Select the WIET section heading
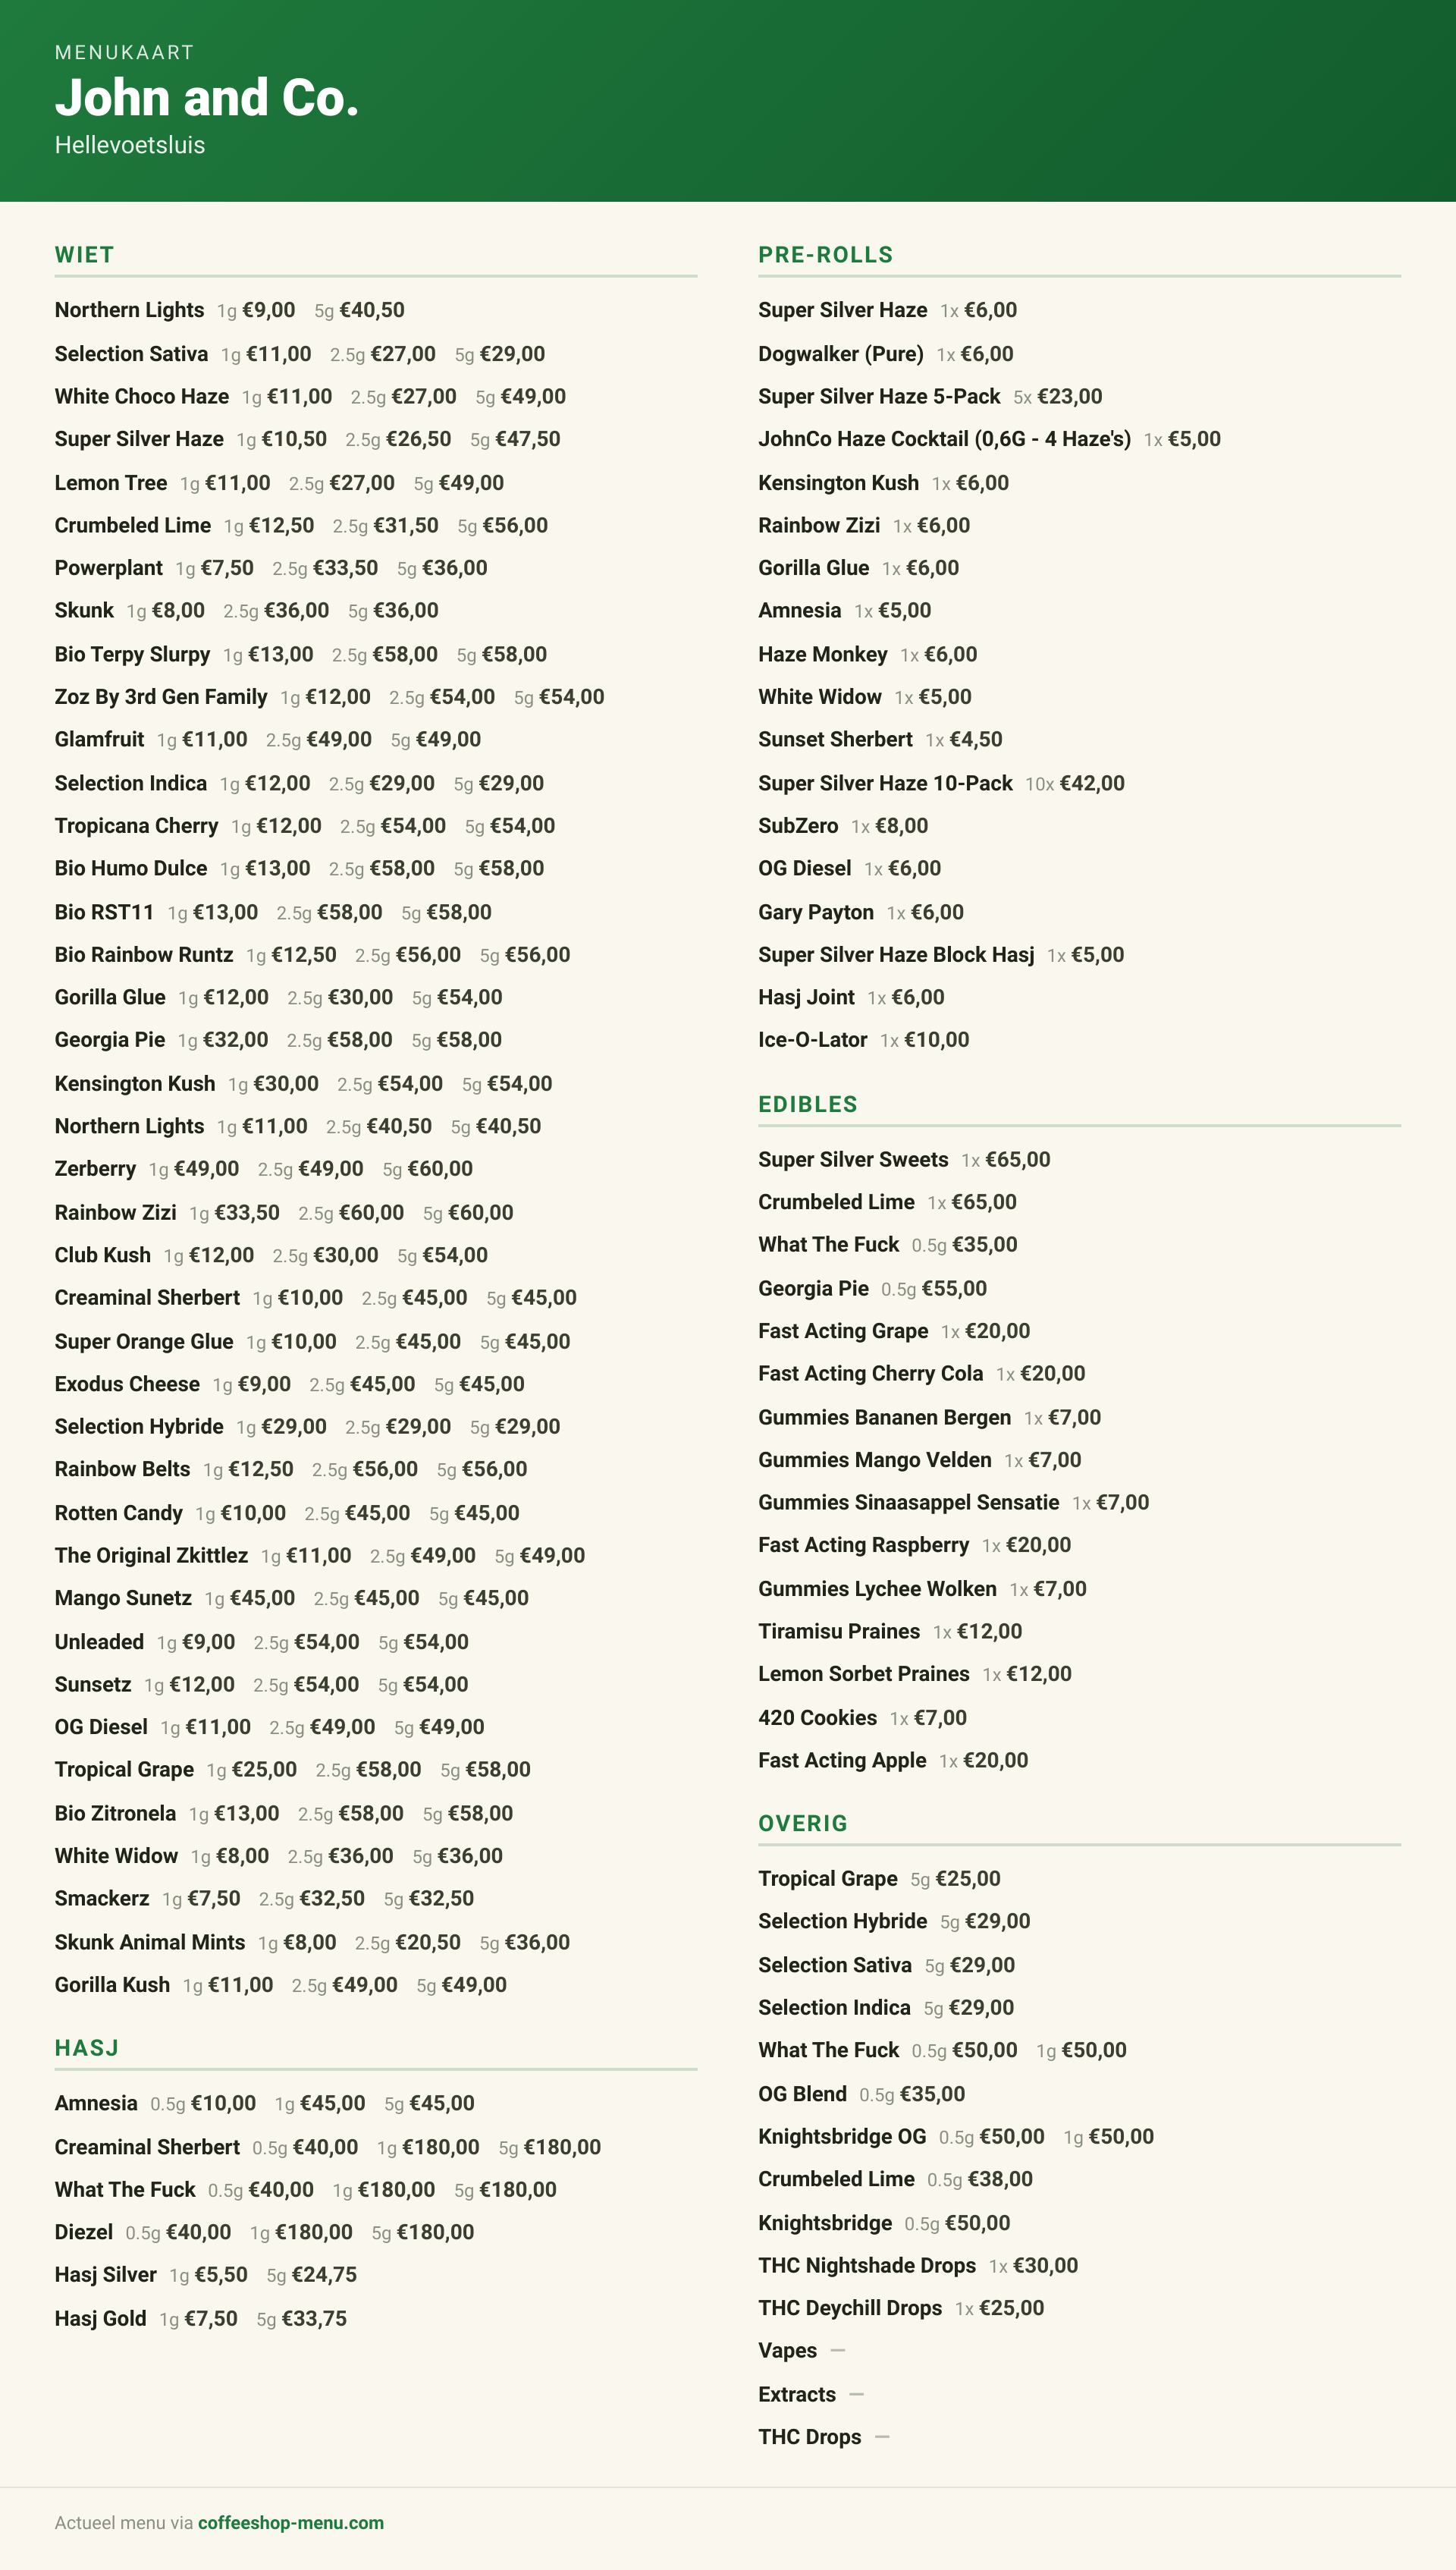Viewport: 1456px width, 2570px height. pyautogui.click(x=84, y=255)
